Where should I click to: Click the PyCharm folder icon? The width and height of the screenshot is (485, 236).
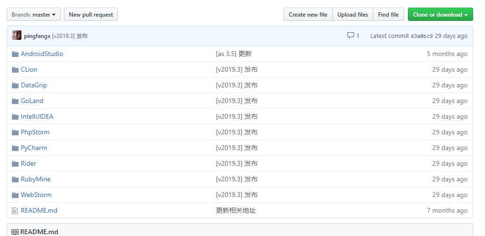(15, 148)
